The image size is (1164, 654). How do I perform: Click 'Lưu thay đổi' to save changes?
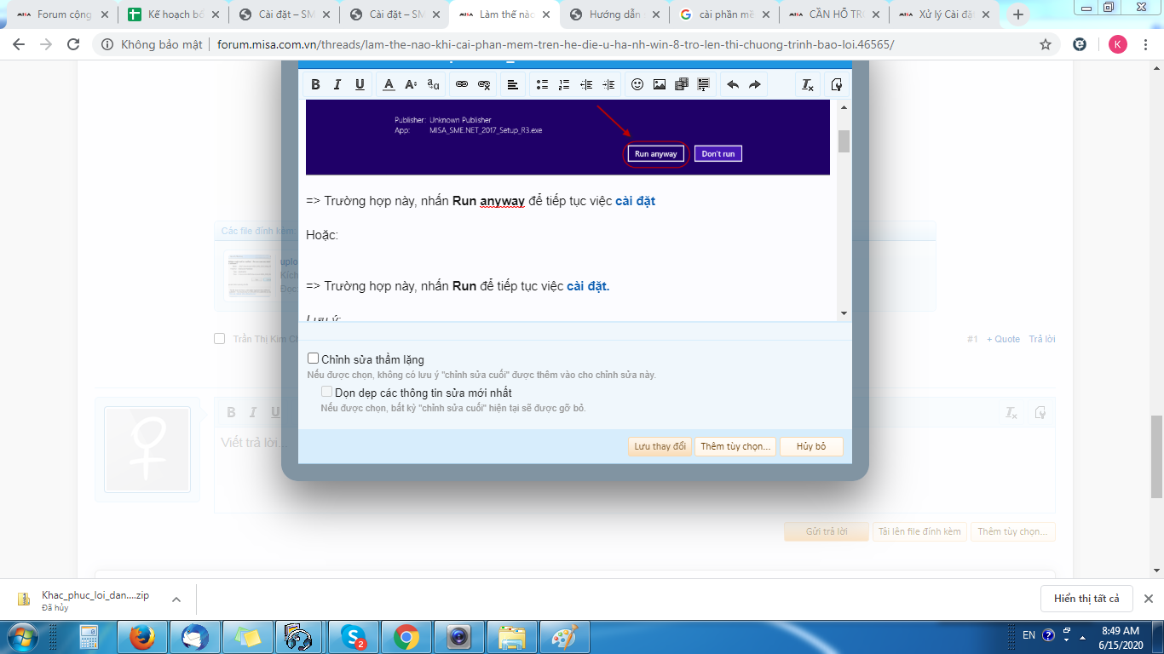pos(660,446)
